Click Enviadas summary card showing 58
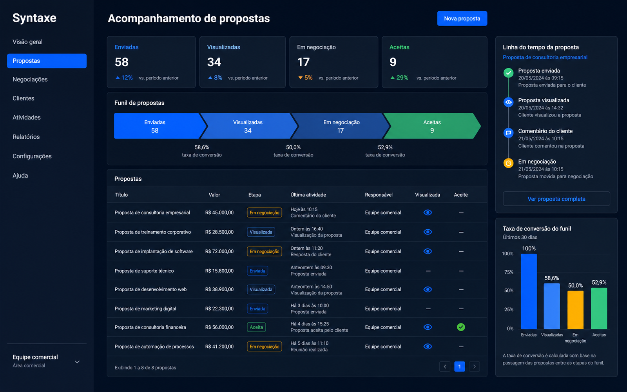Screen dimensions: 627x392 click(151, 62)
